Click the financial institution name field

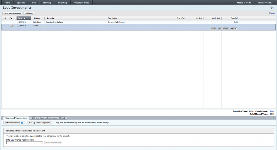coord(25,143)
